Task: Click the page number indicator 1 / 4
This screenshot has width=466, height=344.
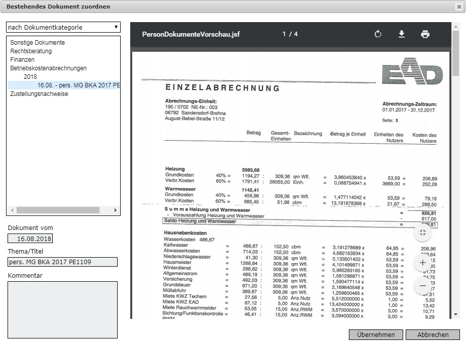Action: (x=290, y=34)
